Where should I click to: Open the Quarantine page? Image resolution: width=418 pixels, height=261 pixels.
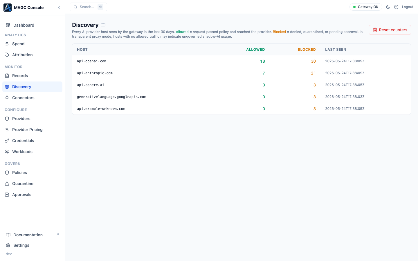pyautogui.click(x=33, y=184)
